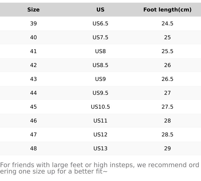Click the US9 cell
This screenshot has height=181, width=201.
pyautogui.click(x=100, y=79)
